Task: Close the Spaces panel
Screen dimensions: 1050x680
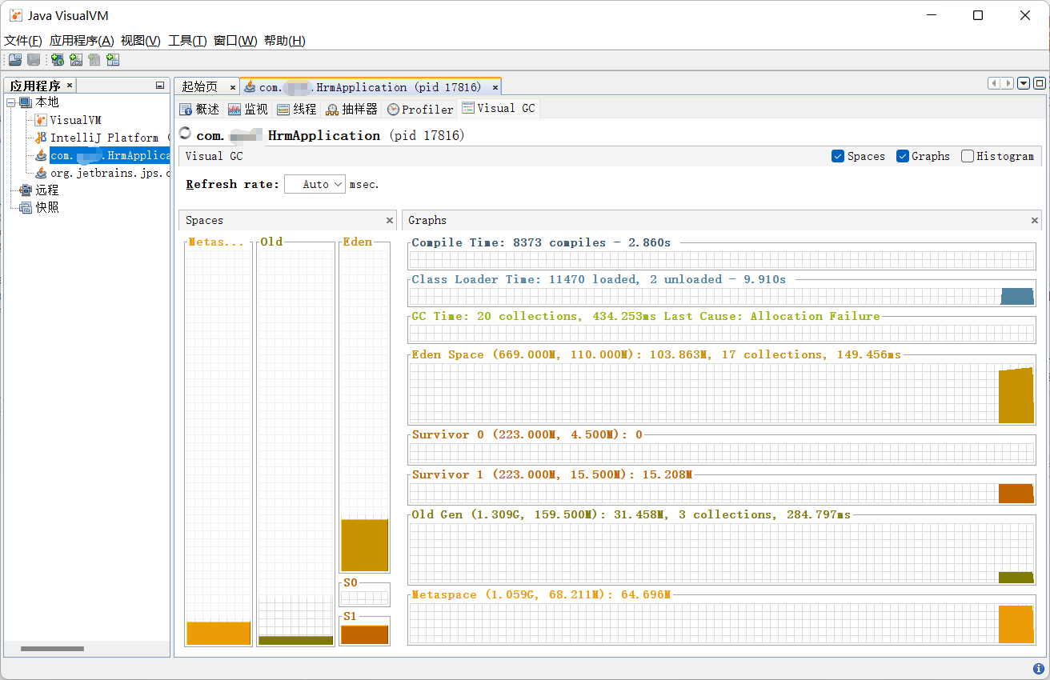Action: coord(390,220)
